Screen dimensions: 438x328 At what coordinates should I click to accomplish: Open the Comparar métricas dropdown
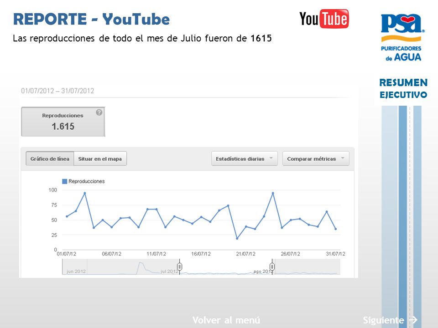(316, 159)
